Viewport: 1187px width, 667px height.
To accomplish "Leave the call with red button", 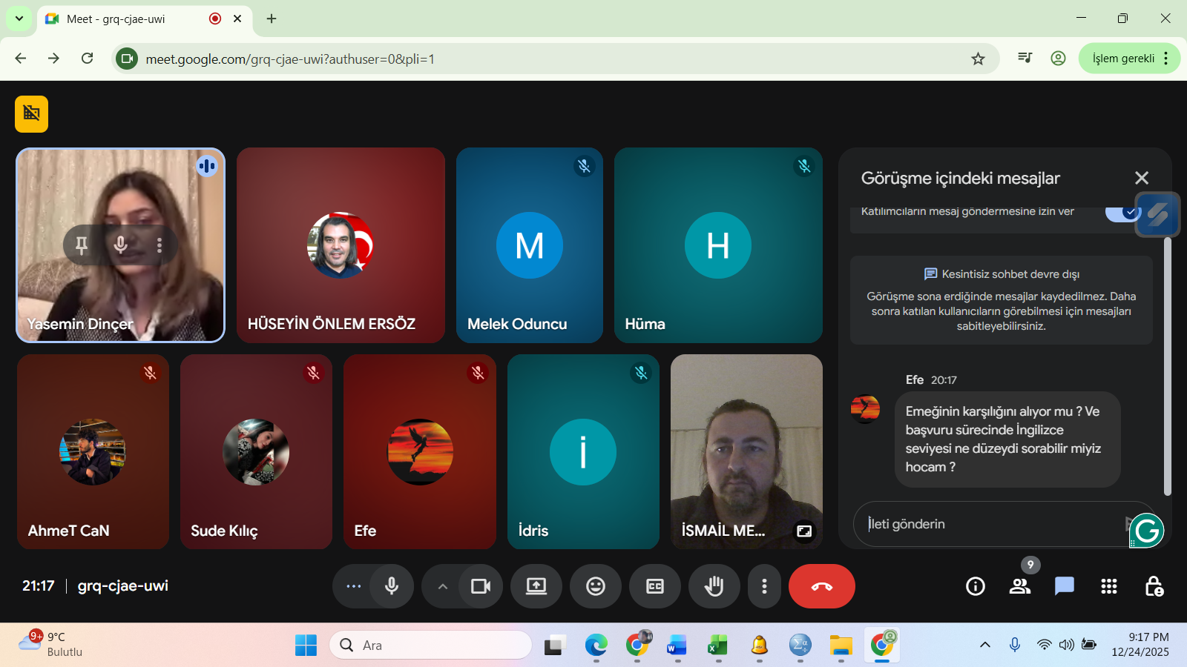I will [x=821, y=586].
